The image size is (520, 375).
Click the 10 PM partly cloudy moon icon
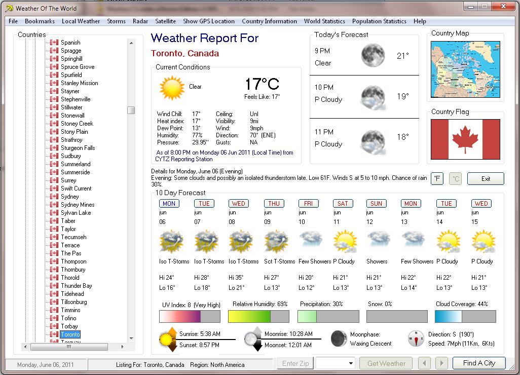coord(373,96)
